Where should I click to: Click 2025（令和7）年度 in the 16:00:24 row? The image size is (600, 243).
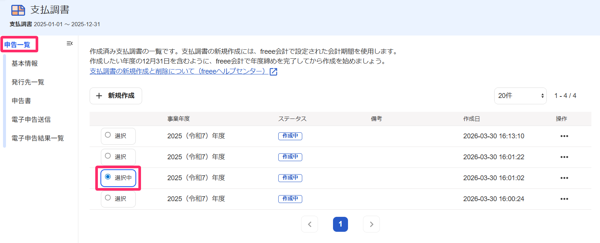[x=196, y=199]
